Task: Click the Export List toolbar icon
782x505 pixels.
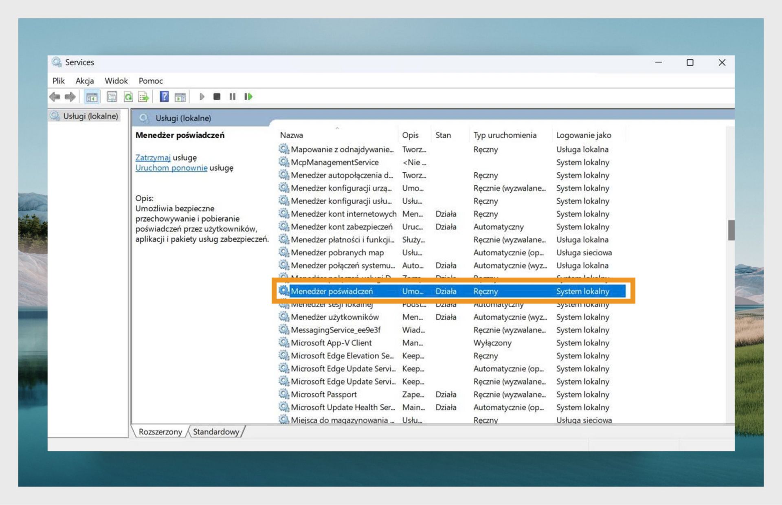Action: pyautogui.click(x=143, y=97)
